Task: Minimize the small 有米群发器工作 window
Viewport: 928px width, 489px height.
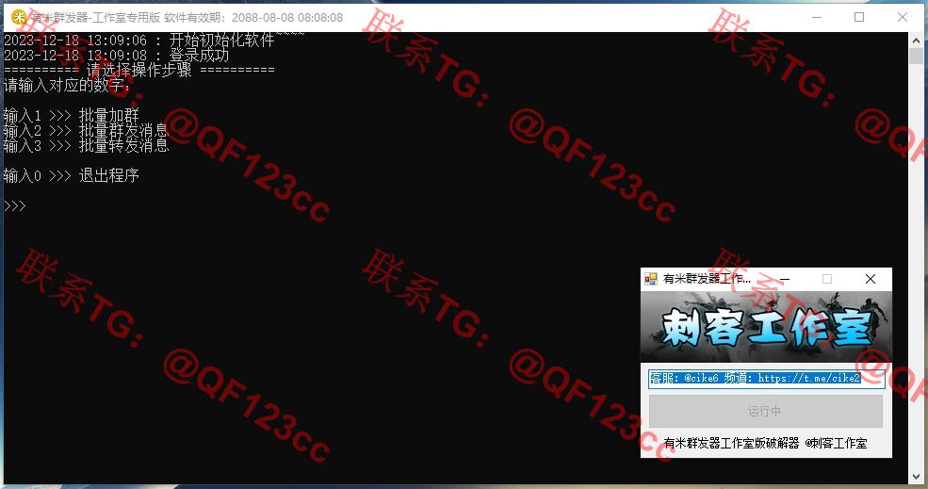Action: pos(785,279)
